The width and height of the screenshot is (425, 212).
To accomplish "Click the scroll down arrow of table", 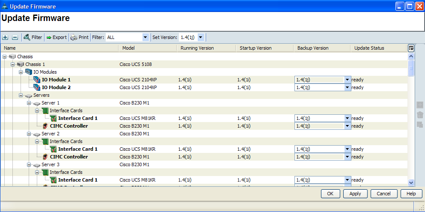I will click(411, 182).
